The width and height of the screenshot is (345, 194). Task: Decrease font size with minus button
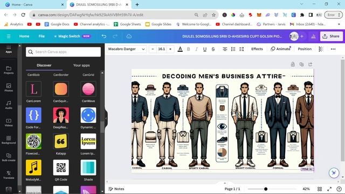coord(153,49)
